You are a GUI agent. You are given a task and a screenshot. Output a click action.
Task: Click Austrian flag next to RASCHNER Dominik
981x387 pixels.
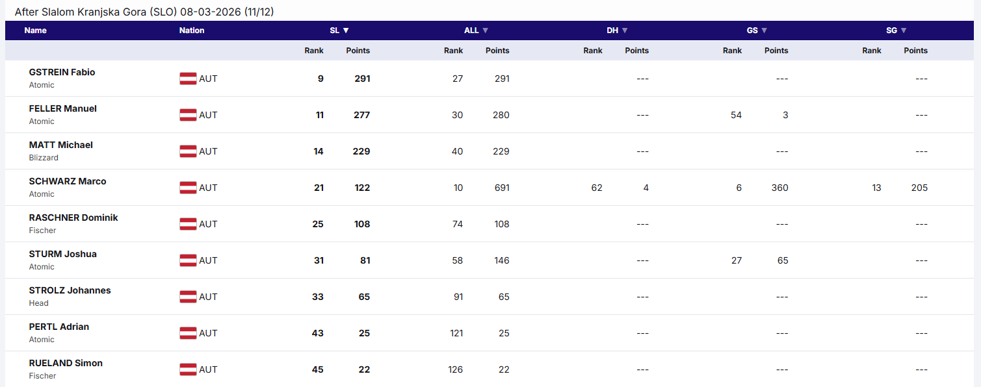(x=188, y=224)
